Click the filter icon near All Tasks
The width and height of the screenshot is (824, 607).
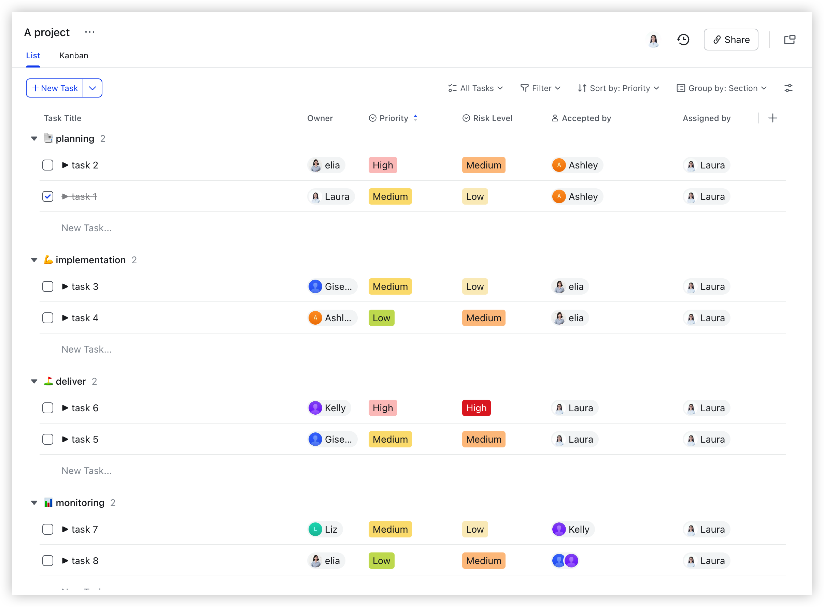(525, 88)
